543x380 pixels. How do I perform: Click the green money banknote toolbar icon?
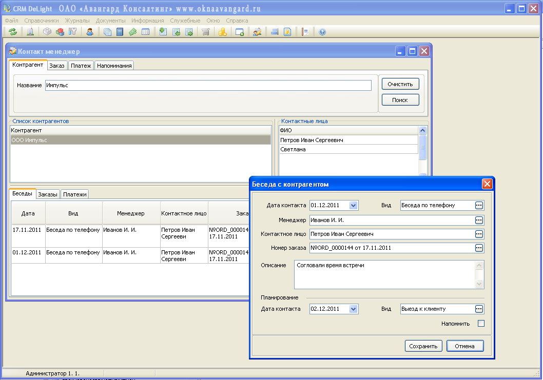click(133, 32)
